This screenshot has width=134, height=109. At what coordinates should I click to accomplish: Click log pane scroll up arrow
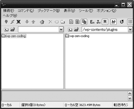pos(130,94)
